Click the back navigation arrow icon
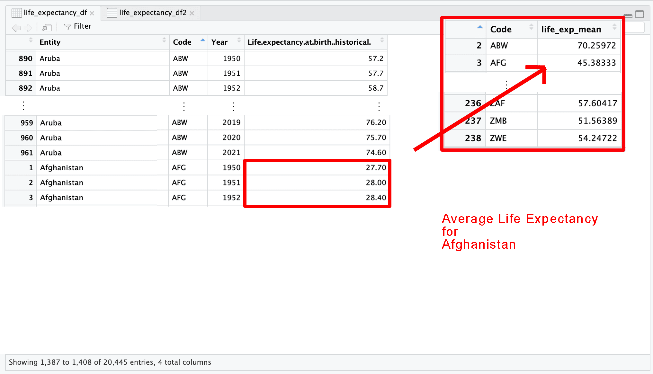 point(16,28)
